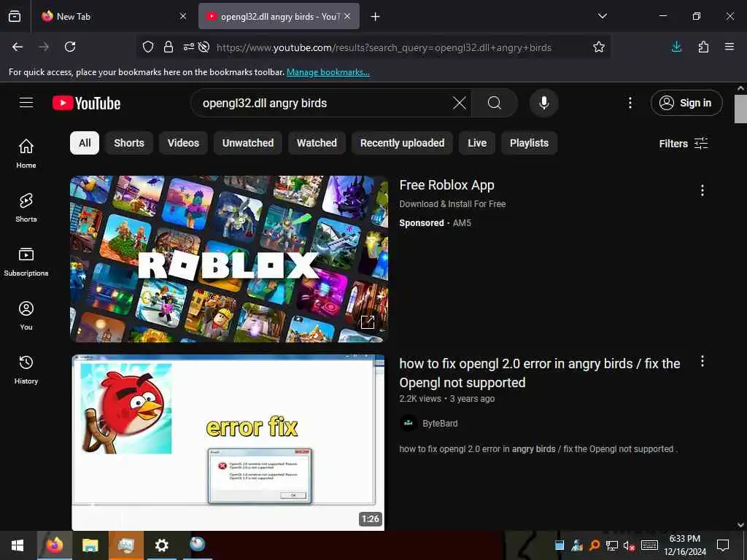Clear the search query with the X
Screen dimensions: 747x560
(460, 103)
